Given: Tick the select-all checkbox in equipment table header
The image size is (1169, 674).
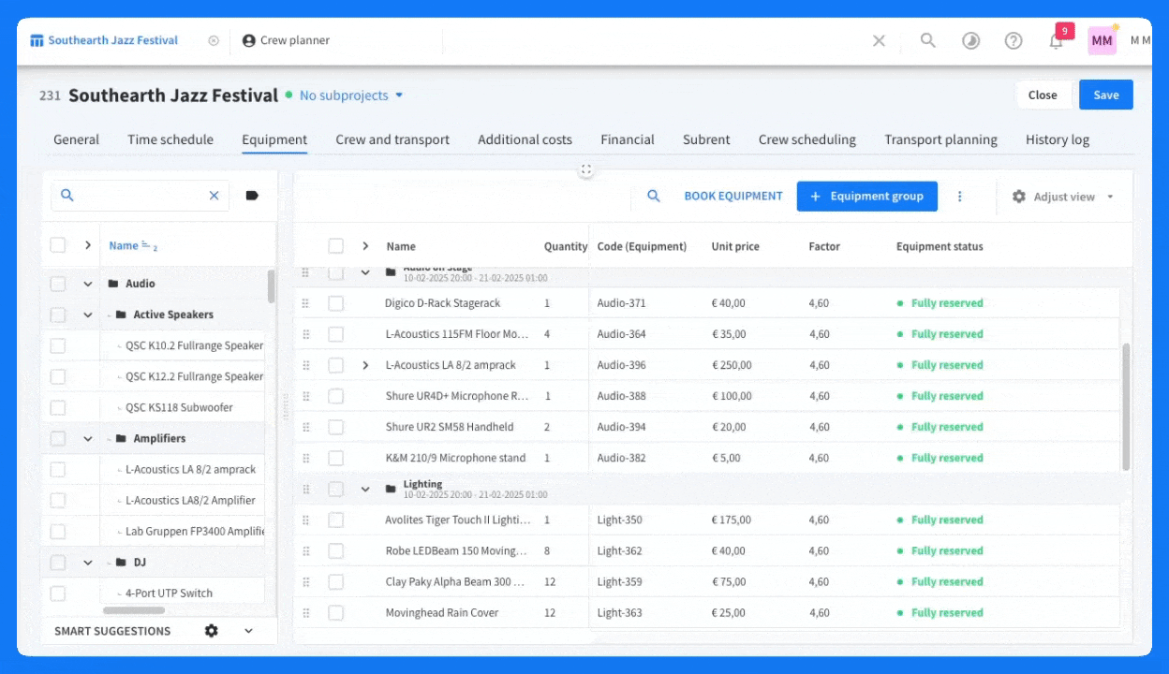Looking at the screenshot, I should tap(335, 246).
